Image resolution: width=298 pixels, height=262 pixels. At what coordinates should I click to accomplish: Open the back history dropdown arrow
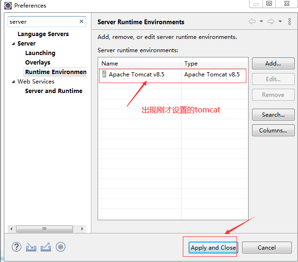(262, 21)
